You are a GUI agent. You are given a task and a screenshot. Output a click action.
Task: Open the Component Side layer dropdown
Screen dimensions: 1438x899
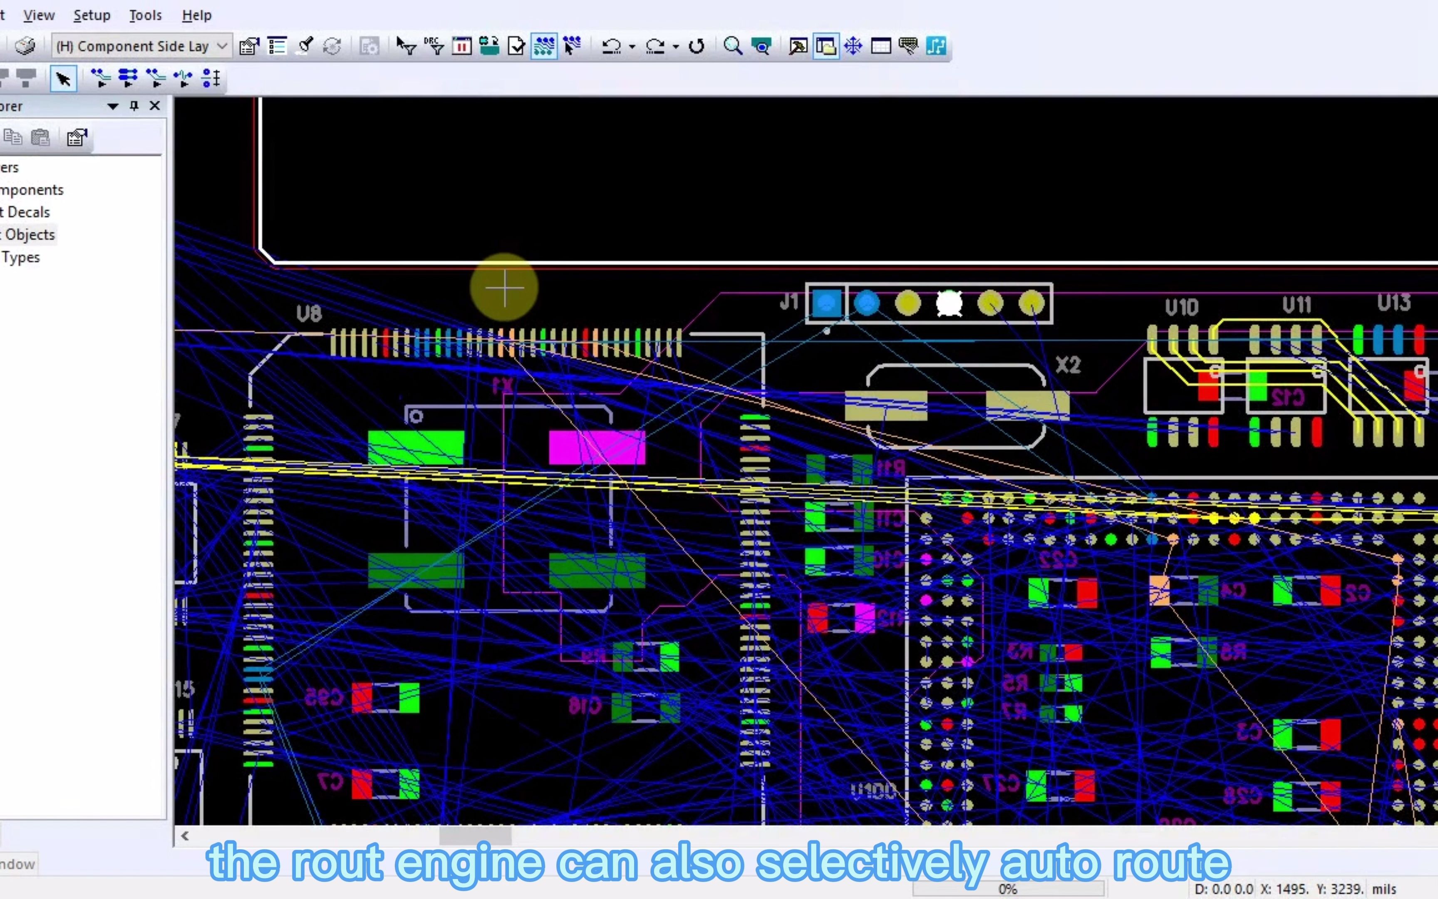(222, 46)
